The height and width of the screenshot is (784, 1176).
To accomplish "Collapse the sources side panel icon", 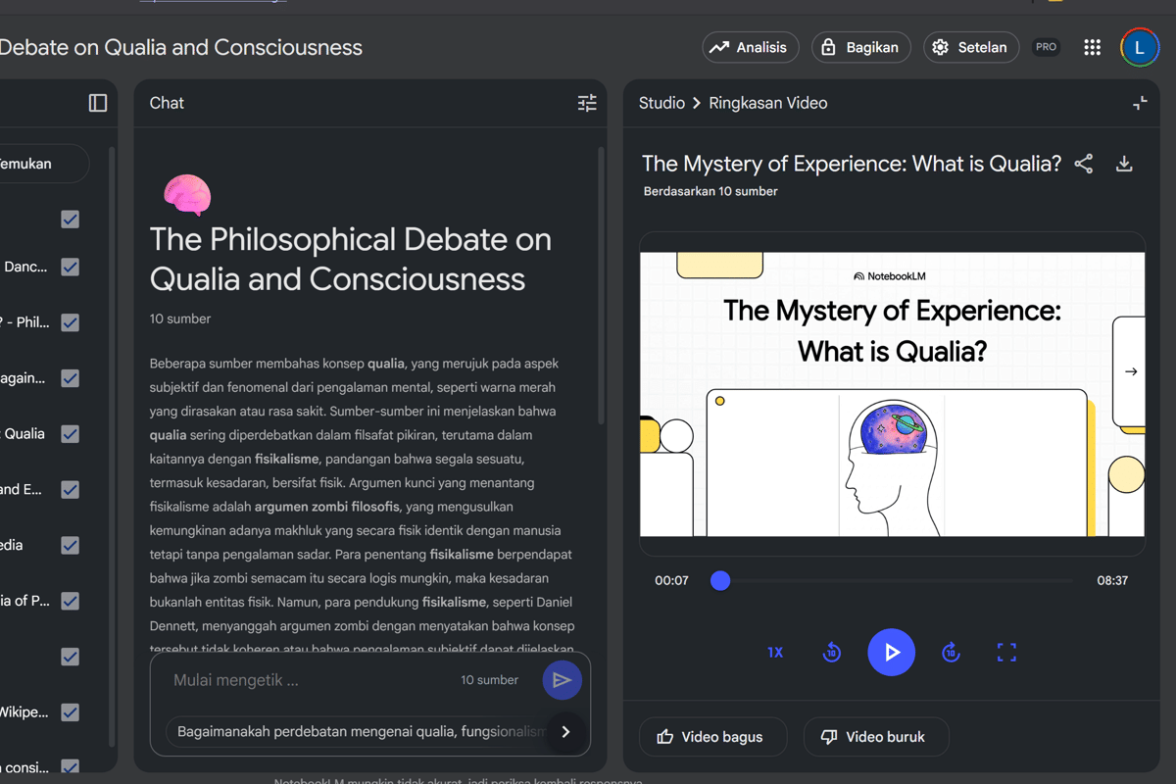I will coord(98,103).
